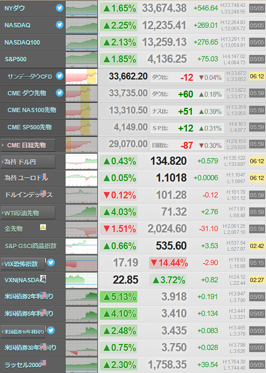Open the VXN(NASDAQ) mini chart

[x=82, y=280]
